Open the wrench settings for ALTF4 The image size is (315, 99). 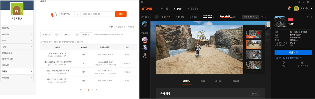(x=308, y=17)
